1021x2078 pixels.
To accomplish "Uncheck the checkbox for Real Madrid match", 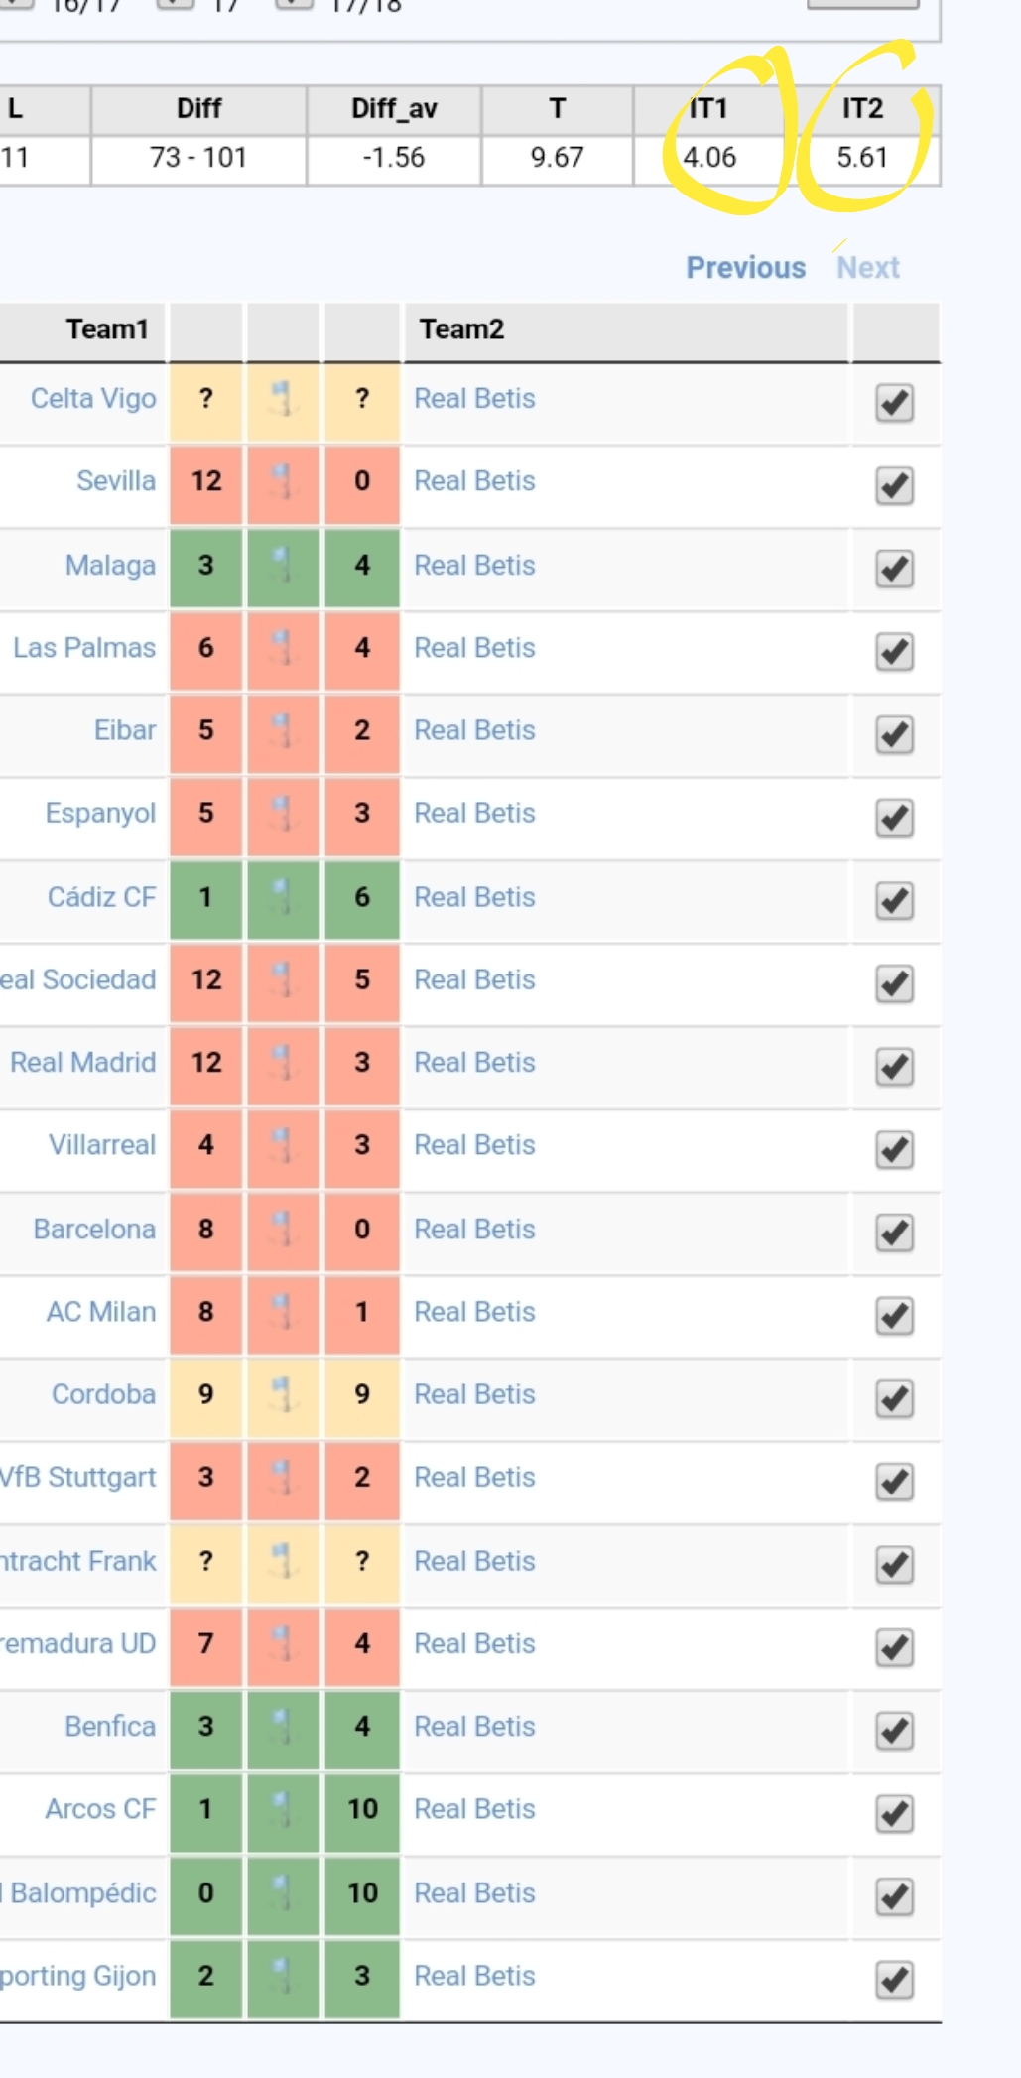I will click(x=894, y=1067).
